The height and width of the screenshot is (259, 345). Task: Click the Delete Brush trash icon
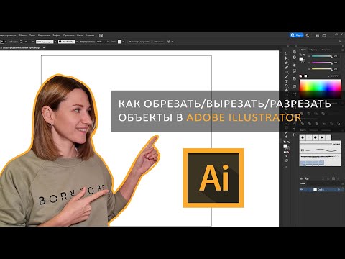point(338,178)
